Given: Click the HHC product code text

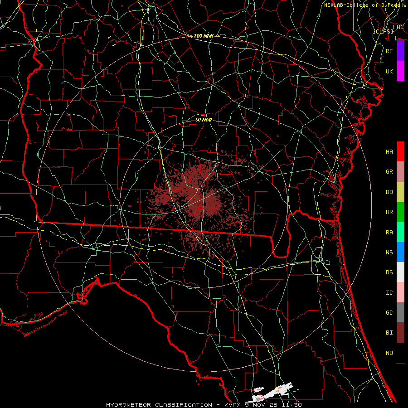Looking at the screenshot, I should click(x=398, y=27).
